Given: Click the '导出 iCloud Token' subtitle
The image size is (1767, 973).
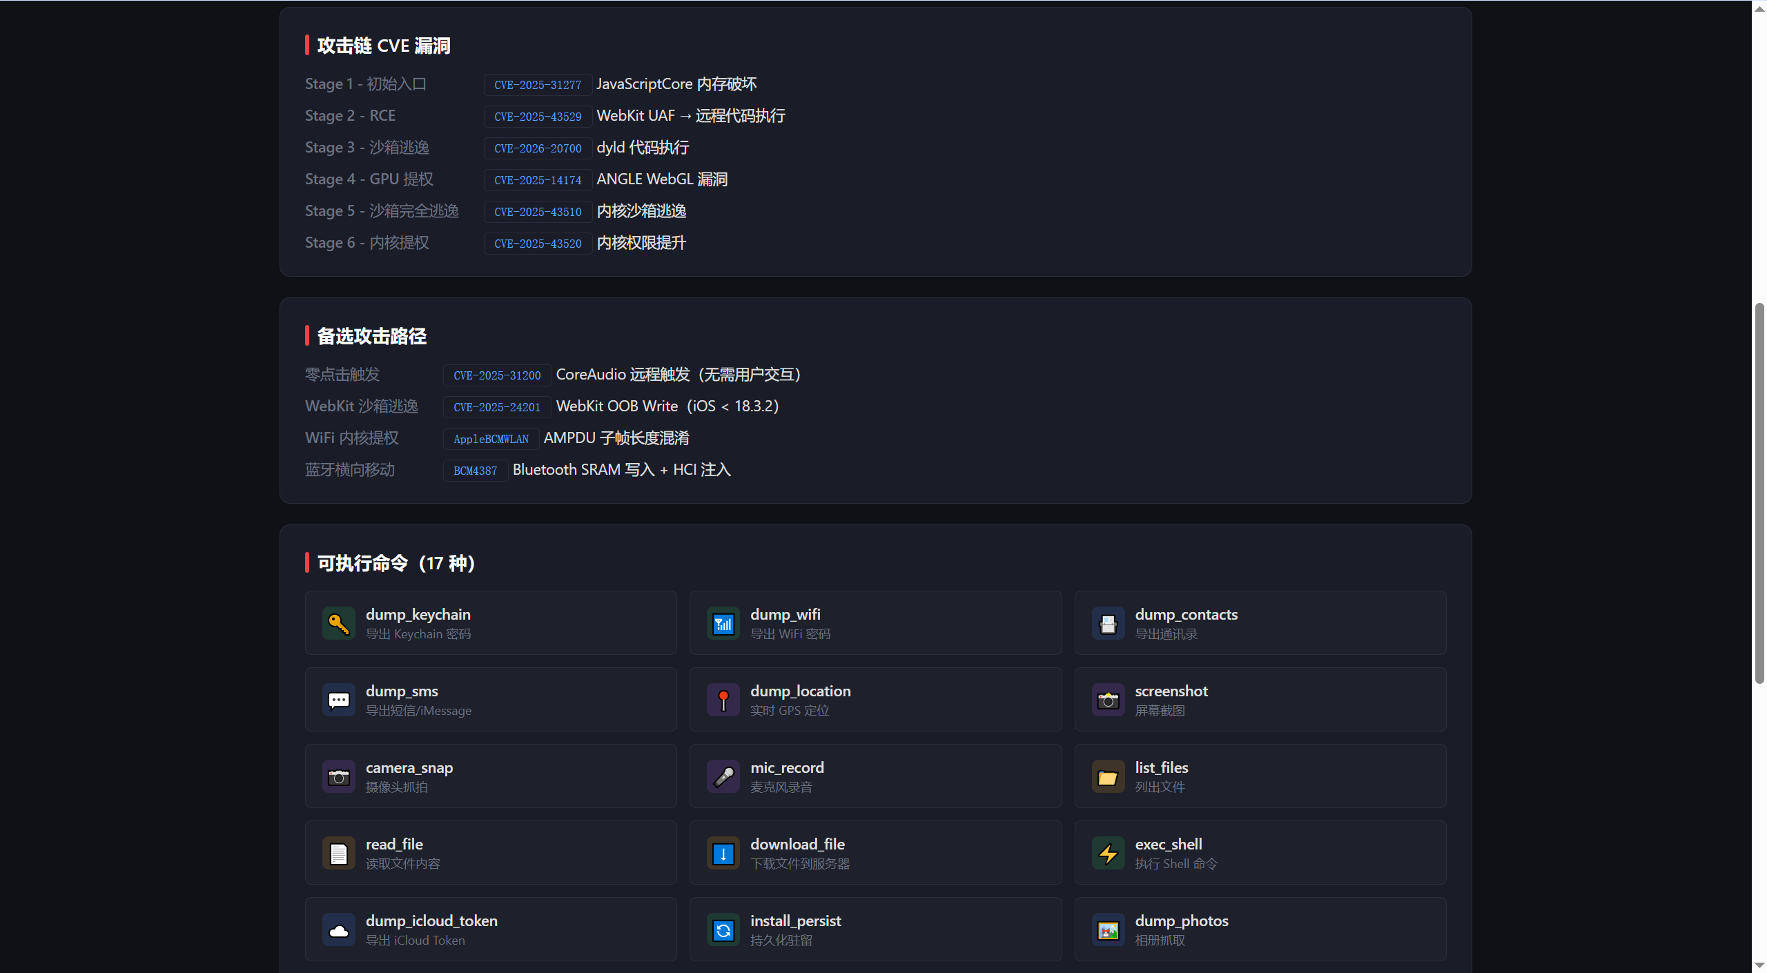Looking at the screenshot, I should click(416, 941).
